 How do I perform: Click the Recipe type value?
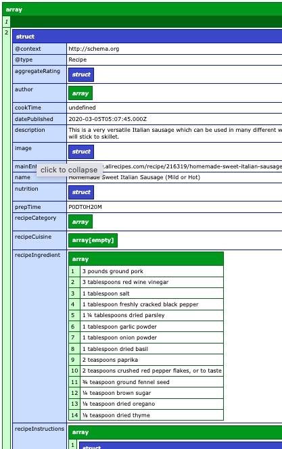(78, 60)
